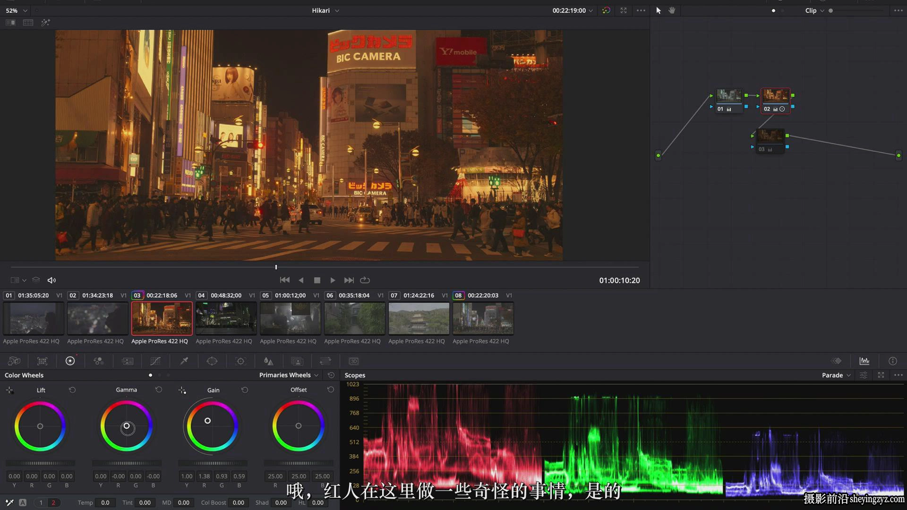The width and height of the screenshot is (907, 510).
Task: Pick black point with Lift crosshair
Action: pyautogui.click(x=9, y=390)
